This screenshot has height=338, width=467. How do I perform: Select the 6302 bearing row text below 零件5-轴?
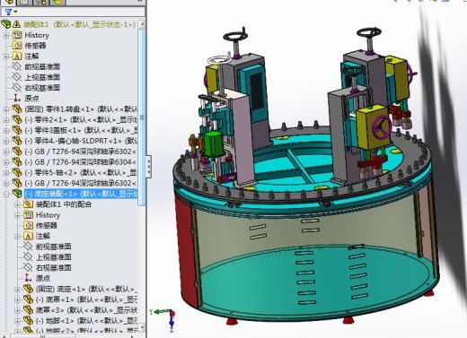click(80, 183)
